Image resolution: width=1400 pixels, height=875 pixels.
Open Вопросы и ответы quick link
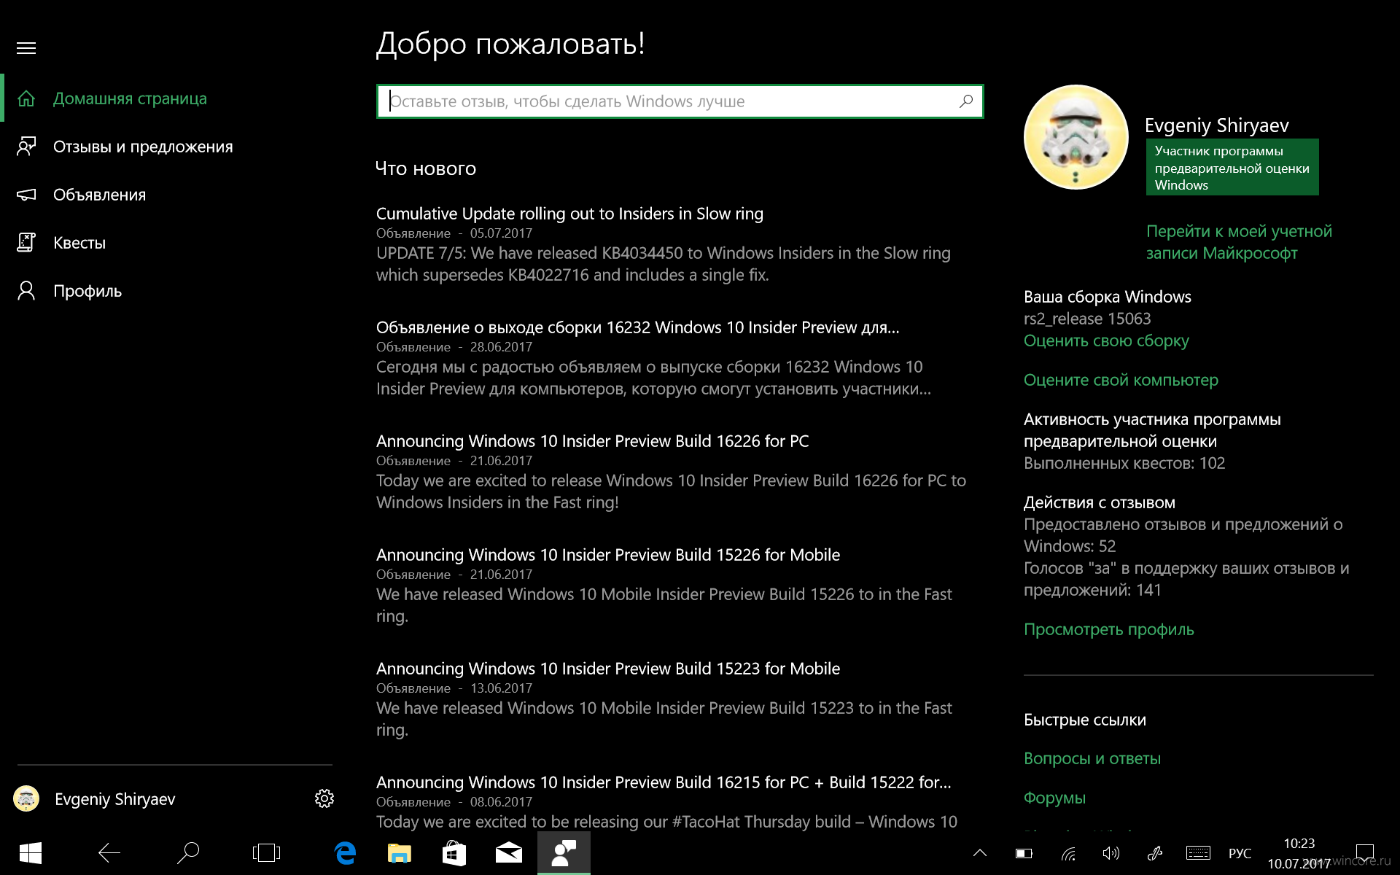pos(1092,758)
